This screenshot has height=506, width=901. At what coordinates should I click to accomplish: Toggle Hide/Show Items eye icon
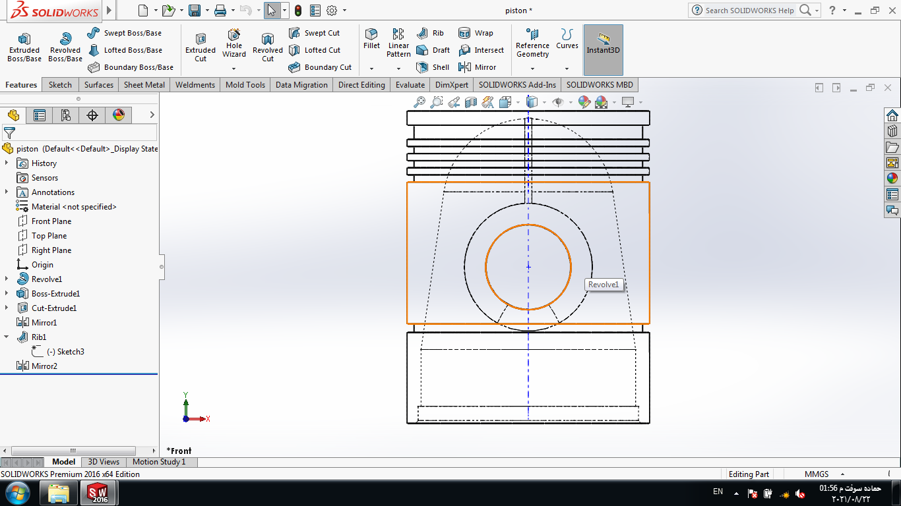558,102
